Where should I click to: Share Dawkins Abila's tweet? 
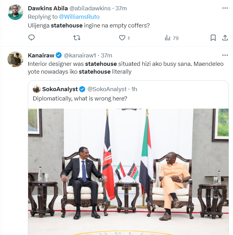225,38
